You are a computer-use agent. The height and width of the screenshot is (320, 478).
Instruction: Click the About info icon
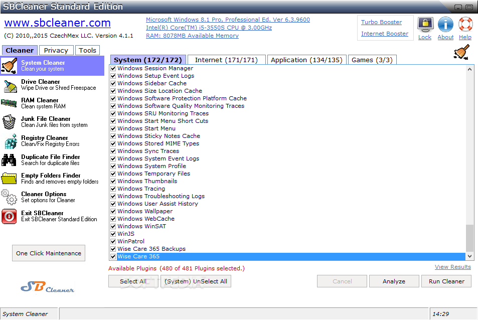click(x=446, y=25)
